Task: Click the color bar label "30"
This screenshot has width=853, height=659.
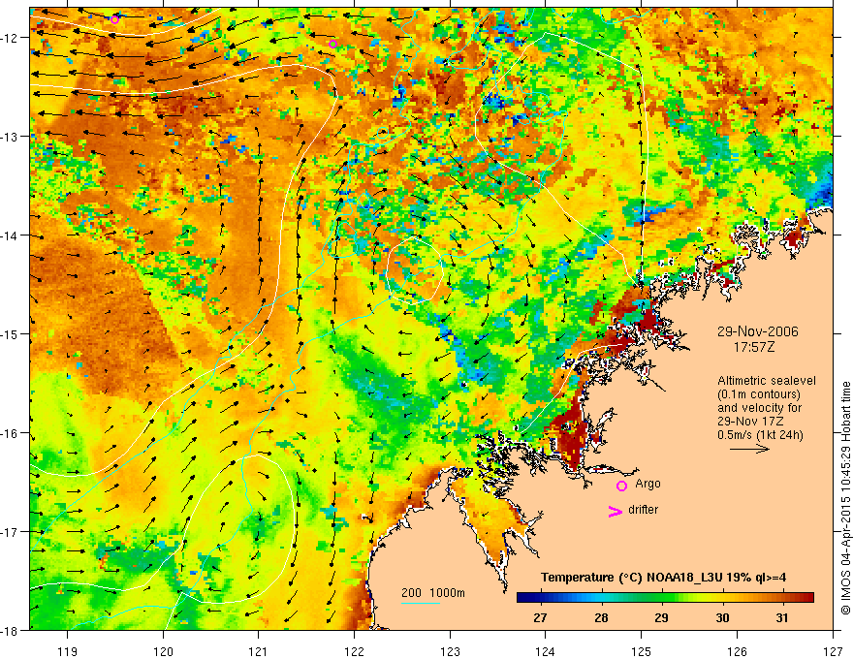Action: coord(722,617)
